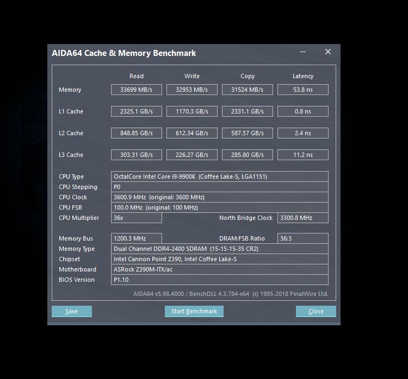Click the CPU Multiplier label
408x379 pixels.
(x=79, y=218)
